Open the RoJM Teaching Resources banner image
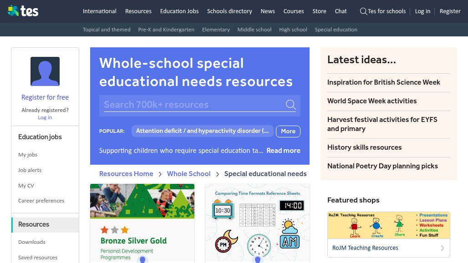This screenshot has height=263, width=468. [388, 225]
